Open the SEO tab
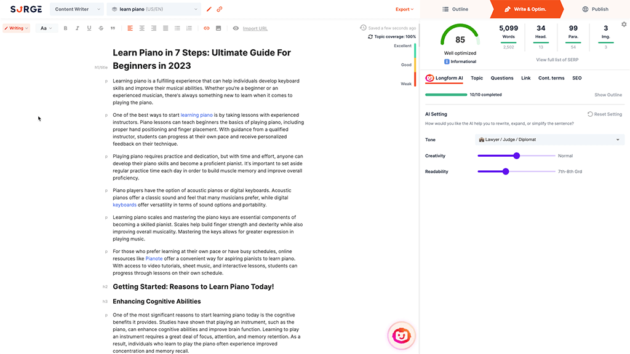The image size is (630, 354). click(x=577, y=78)
